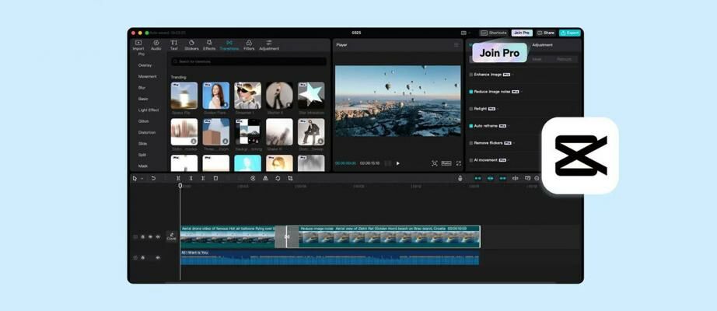Expand the Remove flickers options arrow
Screen dimensions: 717x311
[513, 143]
